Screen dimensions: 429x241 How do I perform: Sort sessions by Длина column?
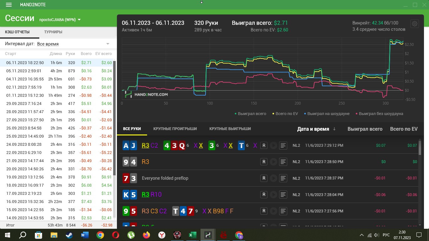(x=56, y=54)
